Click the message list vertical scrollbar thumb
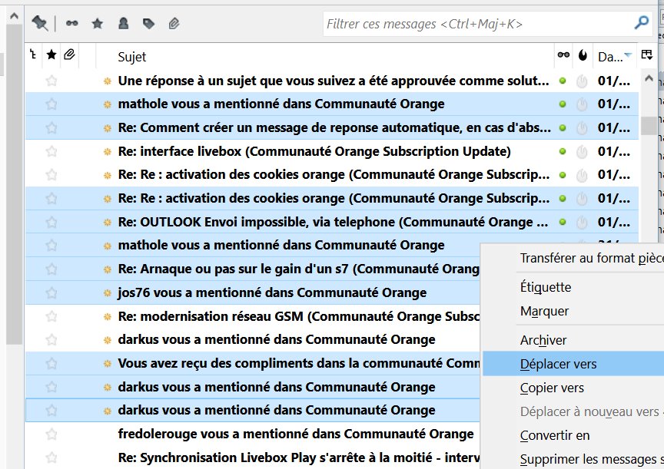Image resolution: width=664 pixels, height=469 pixels. pos(649,124)
